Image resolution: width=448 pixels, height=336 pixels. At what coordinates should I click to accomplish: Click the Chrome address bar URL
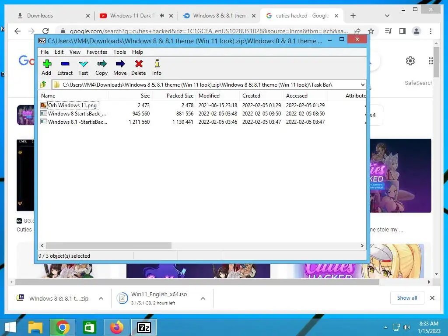tap(209, 31)
